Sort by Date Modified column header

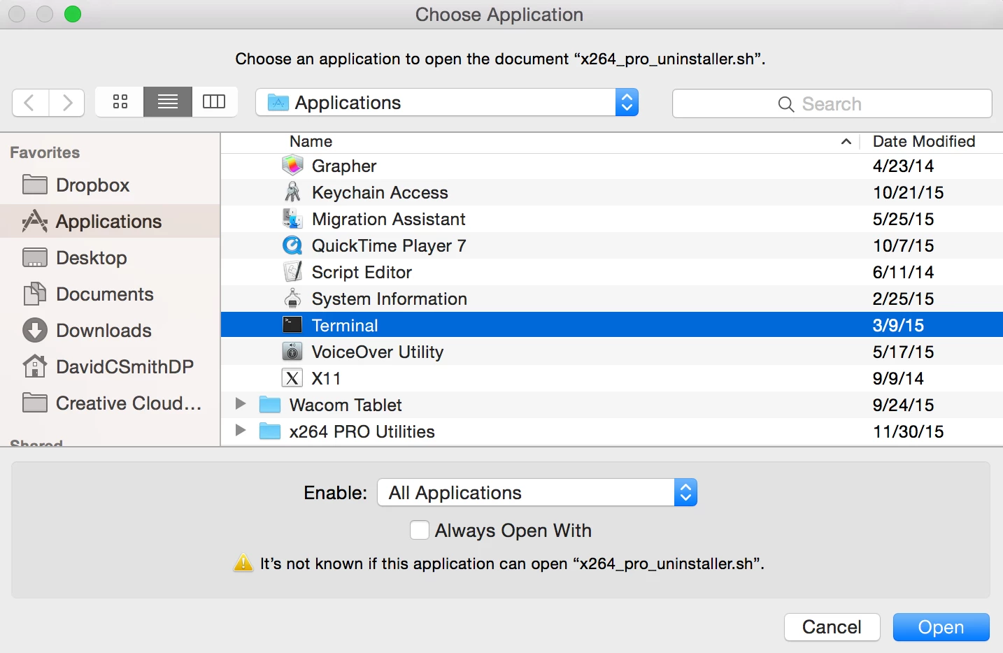tap(924, 142)
